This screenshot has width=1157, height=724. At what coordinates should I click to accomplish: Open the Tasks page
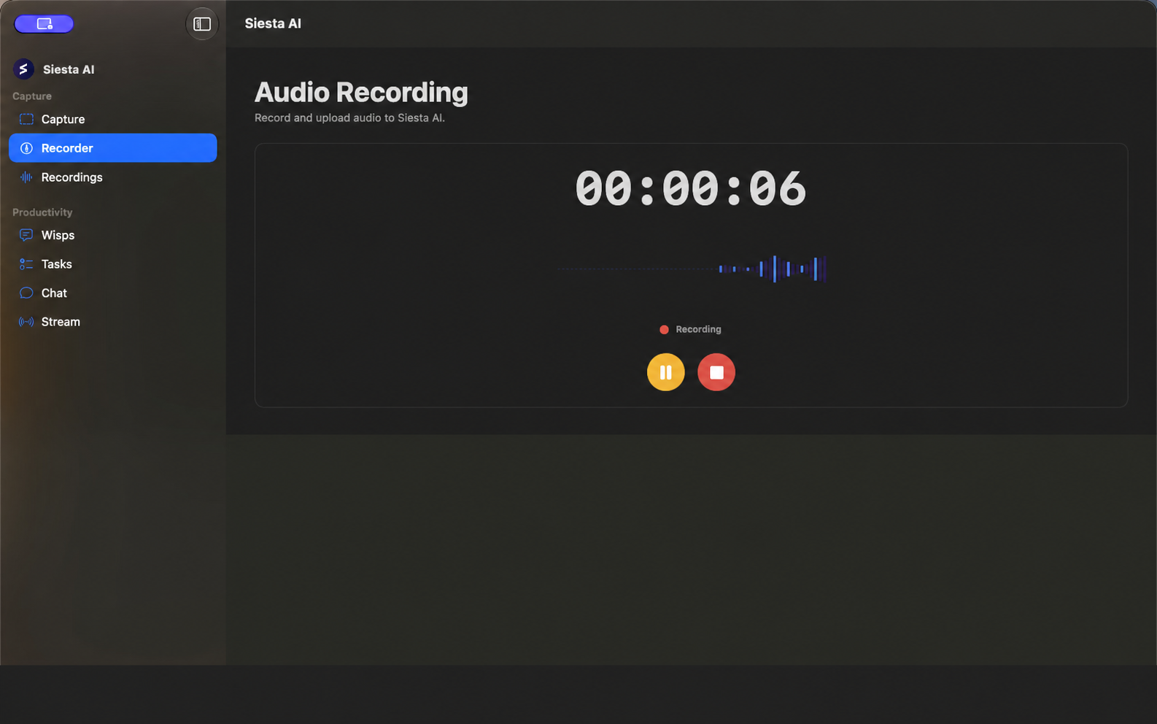pos(112,264)
